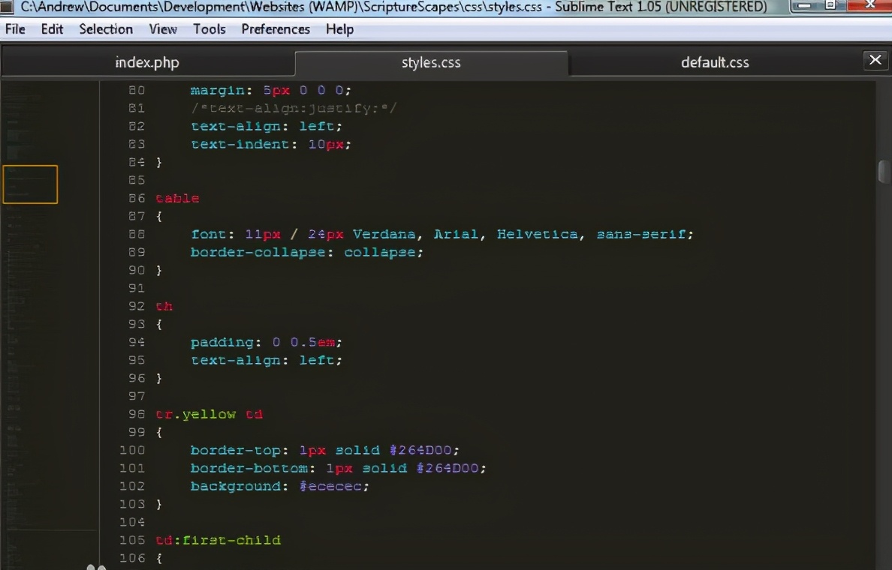
Task: Open the Selection menu
Action: coord(106,29)
